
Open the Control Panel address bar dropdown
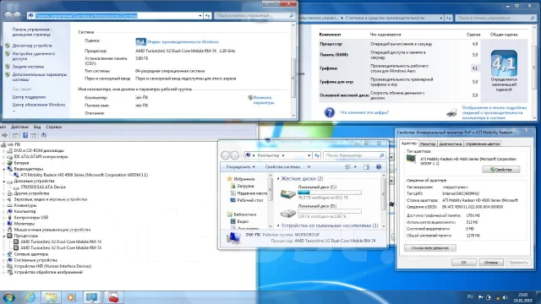pyautogui.click(x=200, y=15)
